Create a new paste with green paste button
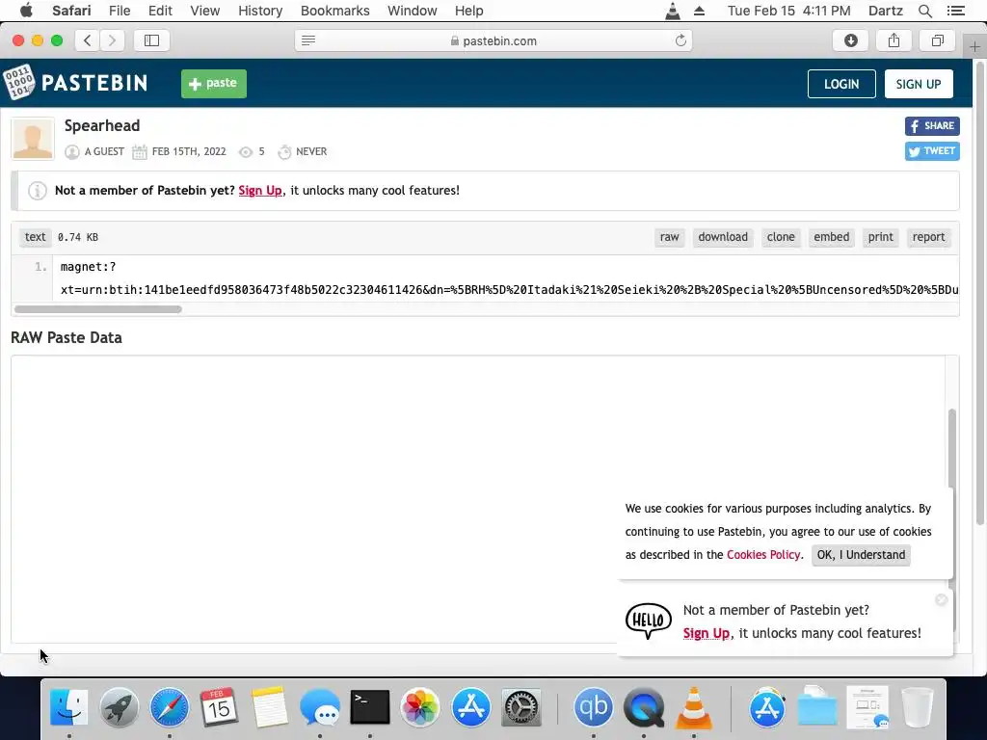987x740 pixels. pyautogui.click(x=213, y=83)
